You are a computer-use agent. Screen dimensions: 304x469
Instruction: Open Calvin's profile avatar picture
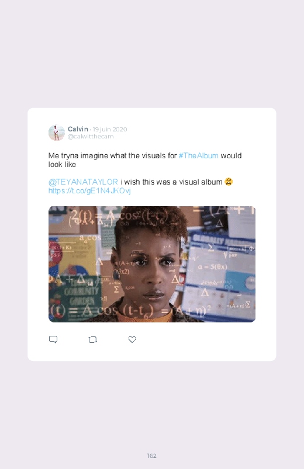point(57,133)
